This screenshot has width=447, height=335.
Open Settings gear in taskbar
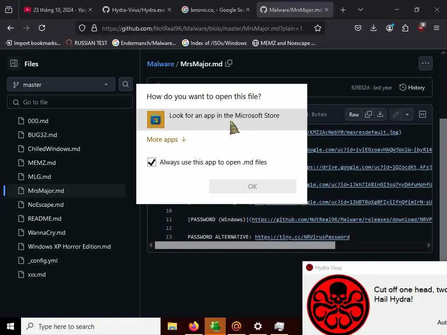(x=258, y=326)
